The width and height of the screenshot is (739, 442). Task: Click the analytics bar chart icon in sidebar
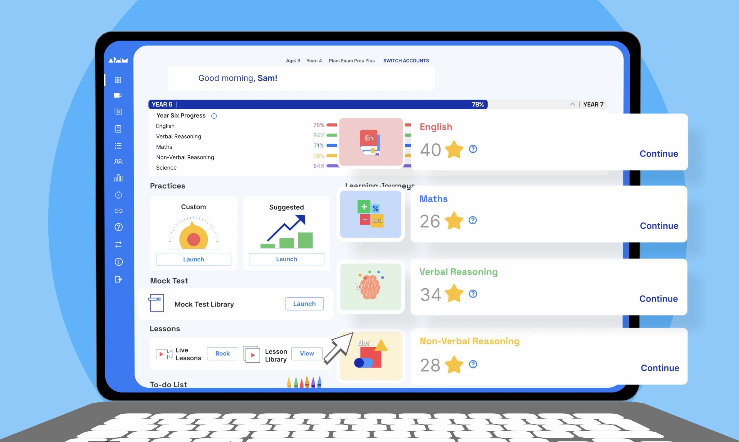click(x=118, y=178)
